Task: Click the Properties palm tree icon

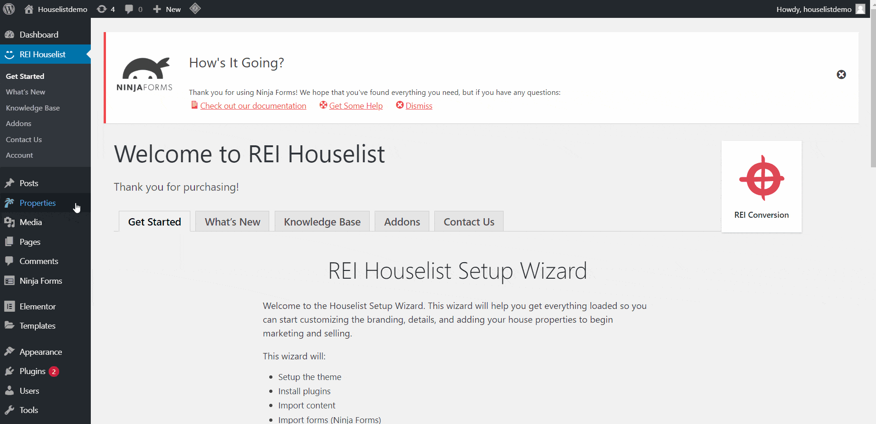Action: [9, 203]
